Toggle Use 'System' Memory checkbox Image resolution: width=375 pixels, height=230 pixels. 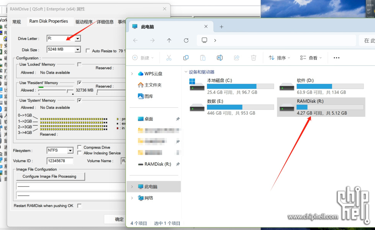tap(79, 100)
